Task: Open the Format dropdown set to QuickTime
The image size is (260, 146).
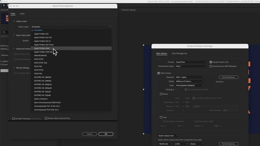Action: tap(191, 62)
